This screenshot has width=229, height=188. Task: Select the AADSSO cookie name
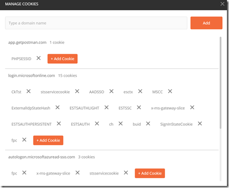pyautogui.click(x=96, y=92)
